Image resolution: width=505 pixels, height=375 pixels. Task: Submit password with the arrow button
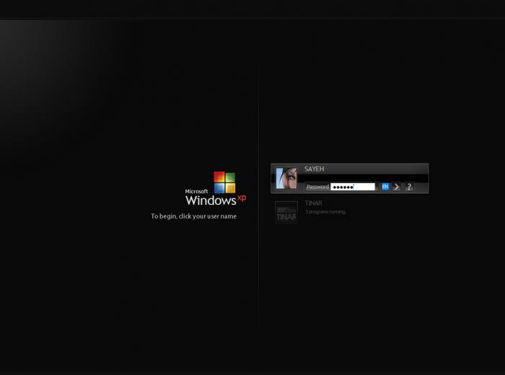point(397,187)
